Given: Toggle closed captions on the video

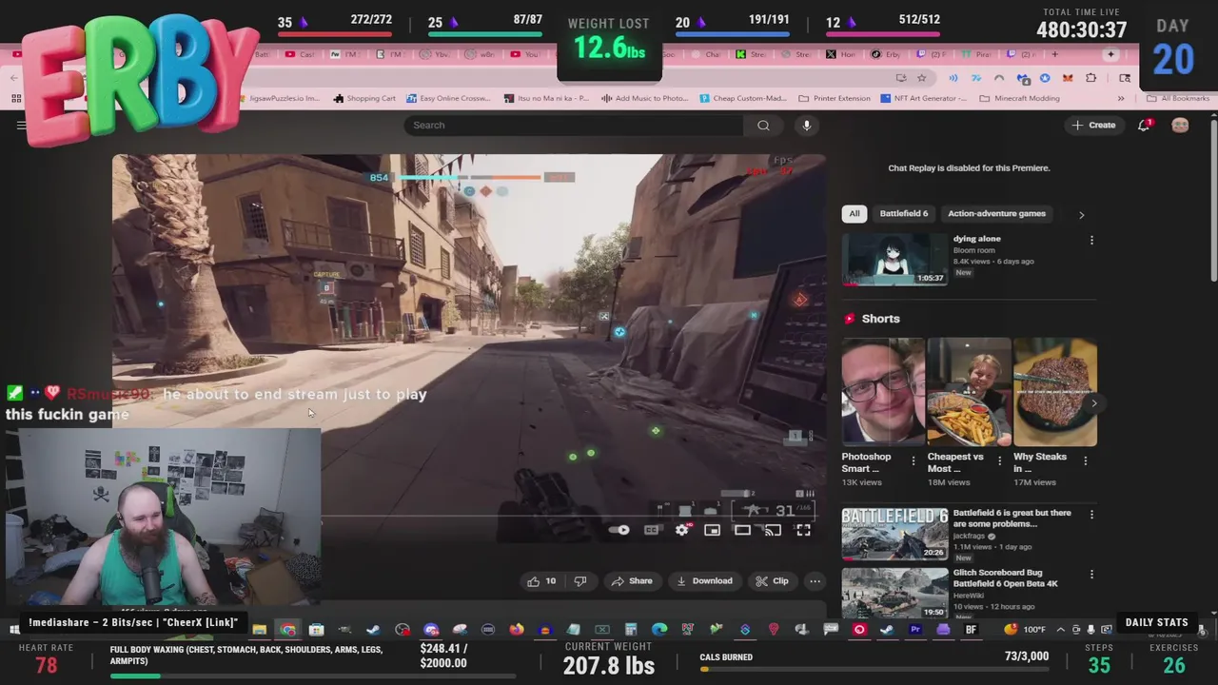Looking at the screenshot, I should tap(652, 530).
